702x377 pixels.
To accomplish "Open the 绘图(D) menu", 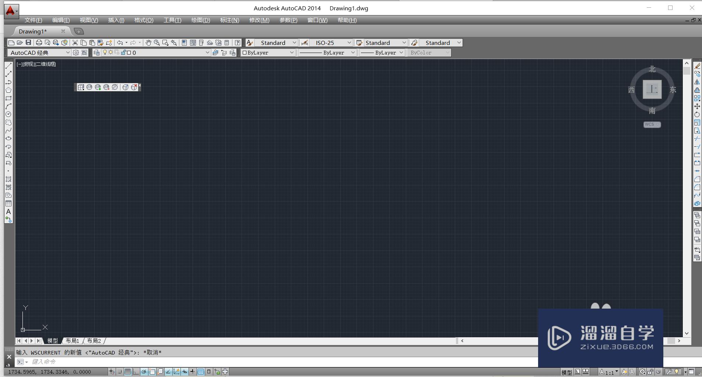I will [x=200, y=20].
